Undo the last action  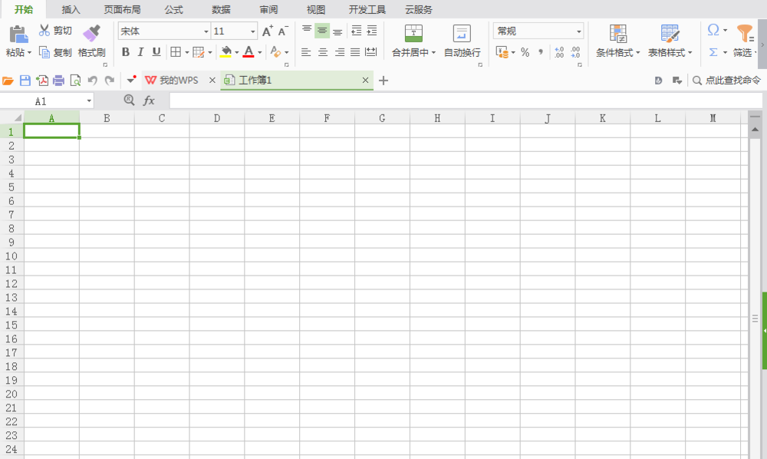coord(93,81)
